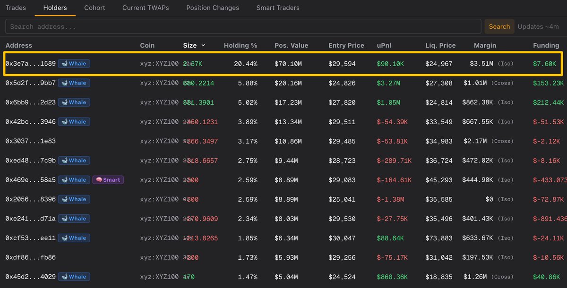Click Whale badge on 0x3e7a...1589 row
The width and height of the screenshot is (567, 288).
74,63
